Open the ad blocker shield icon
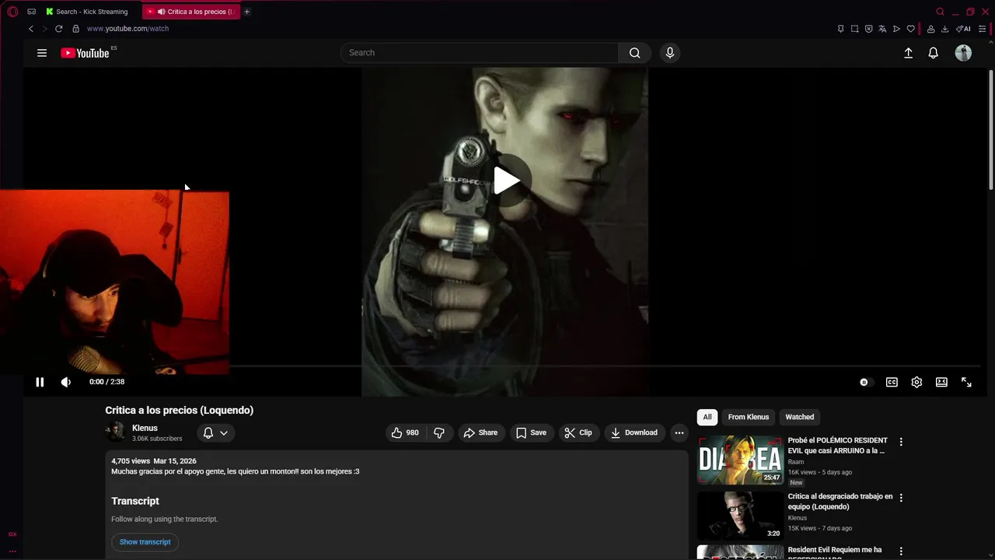The width and height of the screenshot is (995, 560). coord(868,29)
